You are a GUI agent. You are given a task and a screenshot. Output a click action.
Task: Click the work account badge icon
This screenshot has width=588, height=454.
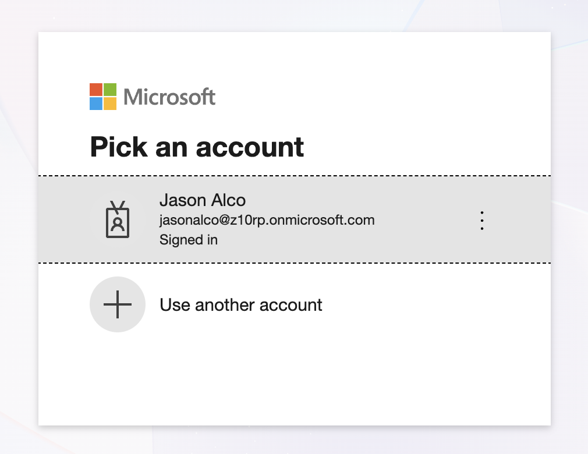click(118, 220)
